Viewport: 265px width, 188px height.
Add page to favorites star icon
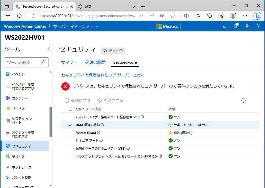pyautogui.click(x=173, y=16)
